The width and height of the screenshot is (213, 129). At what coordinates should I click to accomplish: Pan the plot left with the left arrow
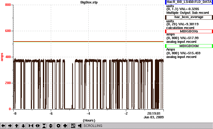[3, 126]
